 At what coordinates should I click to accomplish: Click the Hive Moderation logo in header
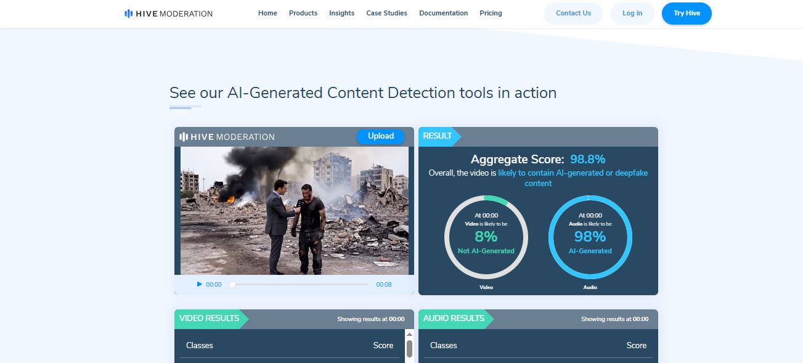coord(168,14)
